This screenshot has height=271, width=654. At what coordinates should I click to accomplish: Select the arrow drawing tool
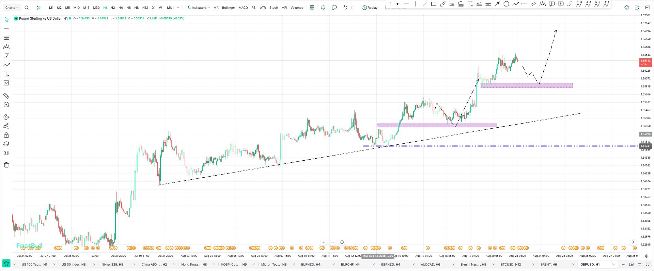497,4
